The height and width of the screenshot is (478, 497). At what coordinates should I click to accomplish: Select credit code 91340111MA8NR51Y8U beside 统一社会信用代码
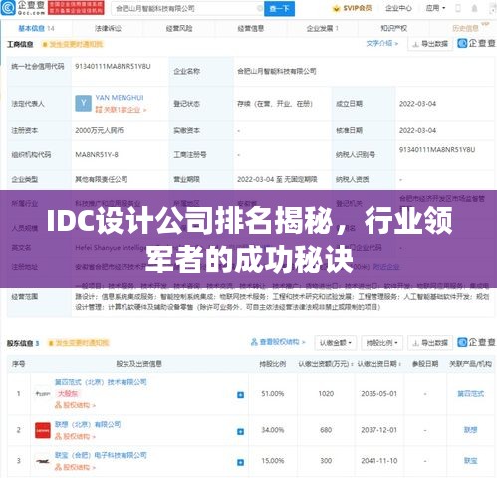click(x=113, y=67)
